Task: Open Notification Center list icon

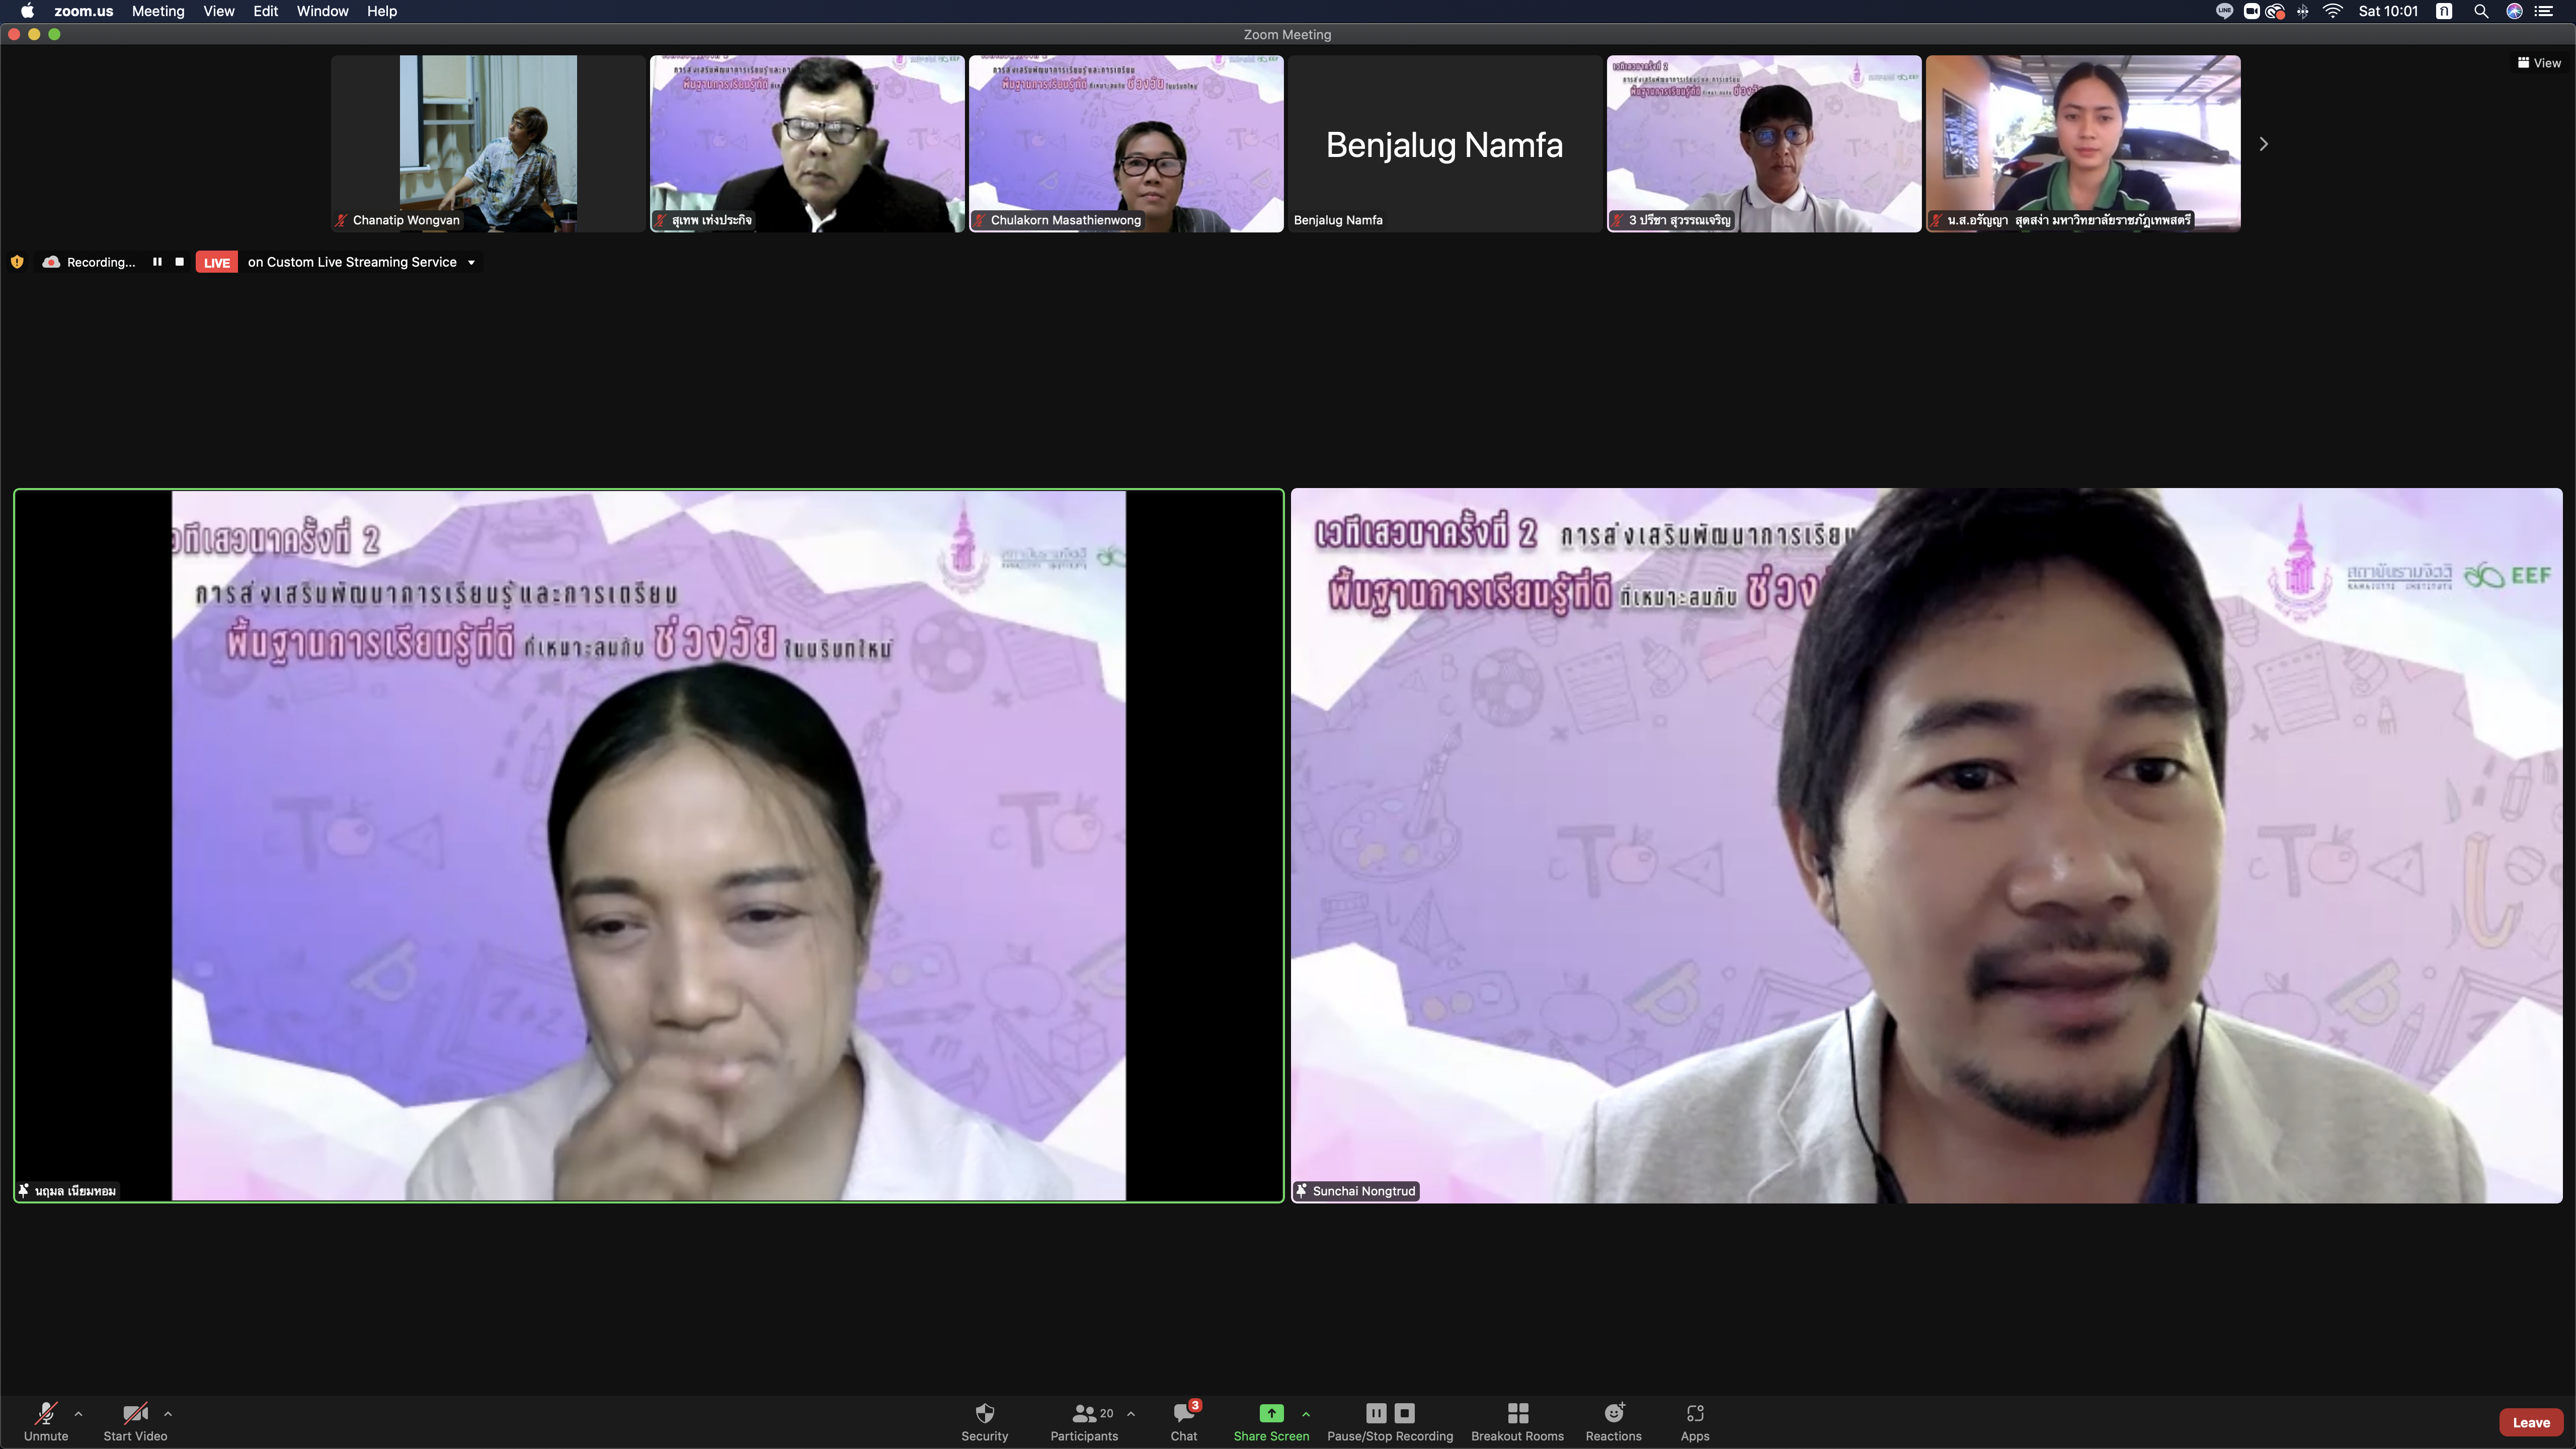Action: [2544, 11]
